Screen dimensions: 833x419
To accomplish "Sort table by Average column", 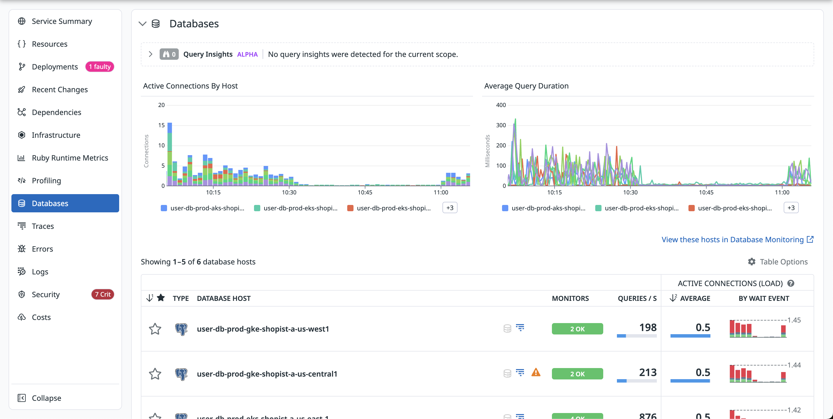I will pos(695,298).
